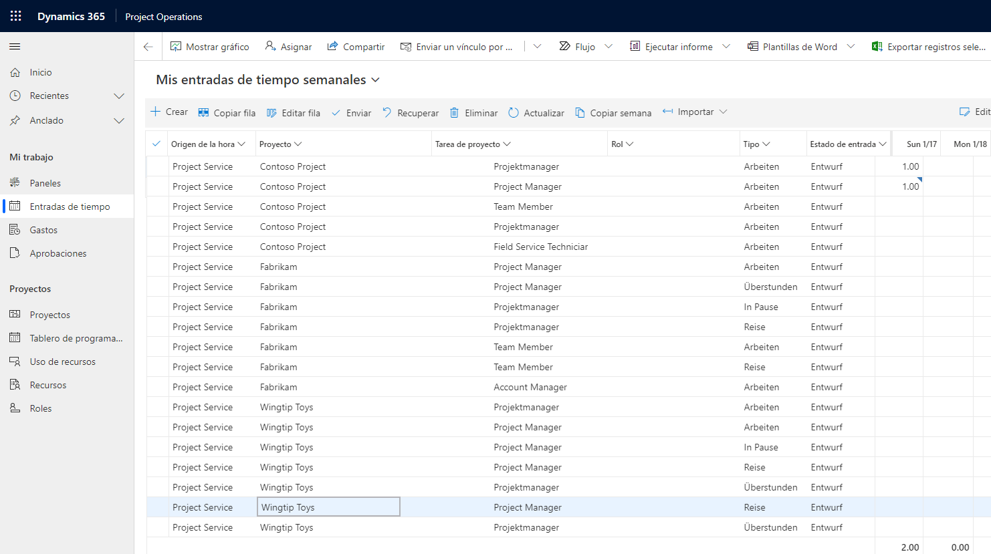Open the view selector Mis entradas de tiempo semanales
991x554 pixels.
267,80
